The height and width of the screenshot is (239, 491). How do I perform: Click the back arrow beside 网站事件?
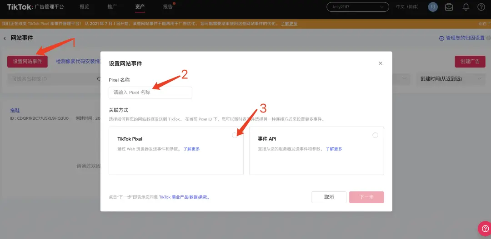5,38
